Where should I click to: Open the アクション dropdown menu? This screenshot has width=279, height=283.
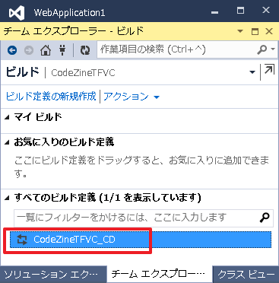(132, 97)
